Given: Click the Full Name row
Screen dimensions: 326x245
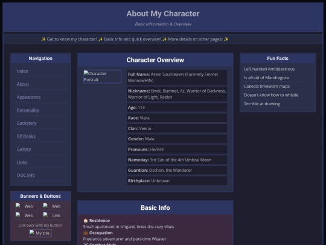Looking at the screenshot, I should click(x=177, y=77).
